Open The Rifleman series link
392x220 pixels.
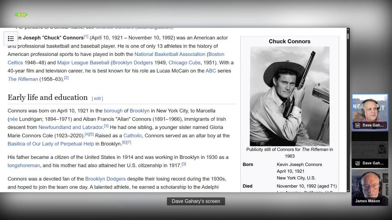pyautogui.click(x=23, y=79)
